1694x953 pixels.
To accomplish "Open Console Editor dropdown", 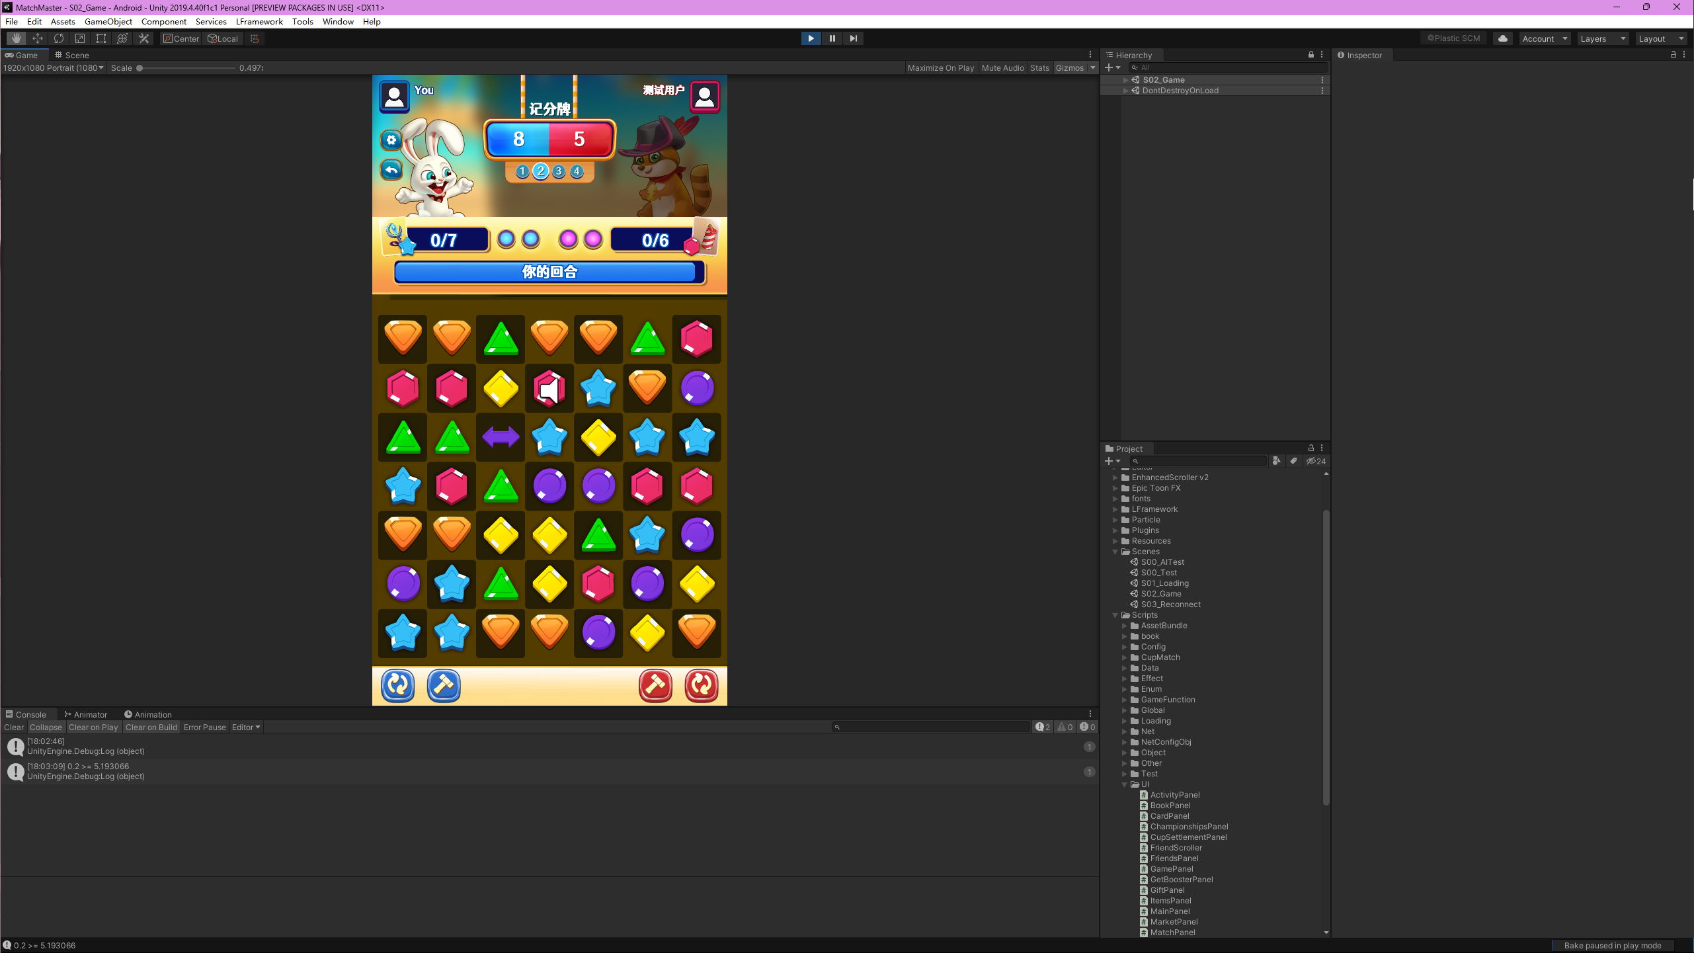I will point(246,727).
